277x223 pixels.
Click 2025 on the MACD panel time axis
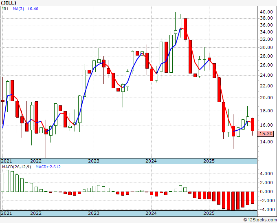click(x=209, y=213)
